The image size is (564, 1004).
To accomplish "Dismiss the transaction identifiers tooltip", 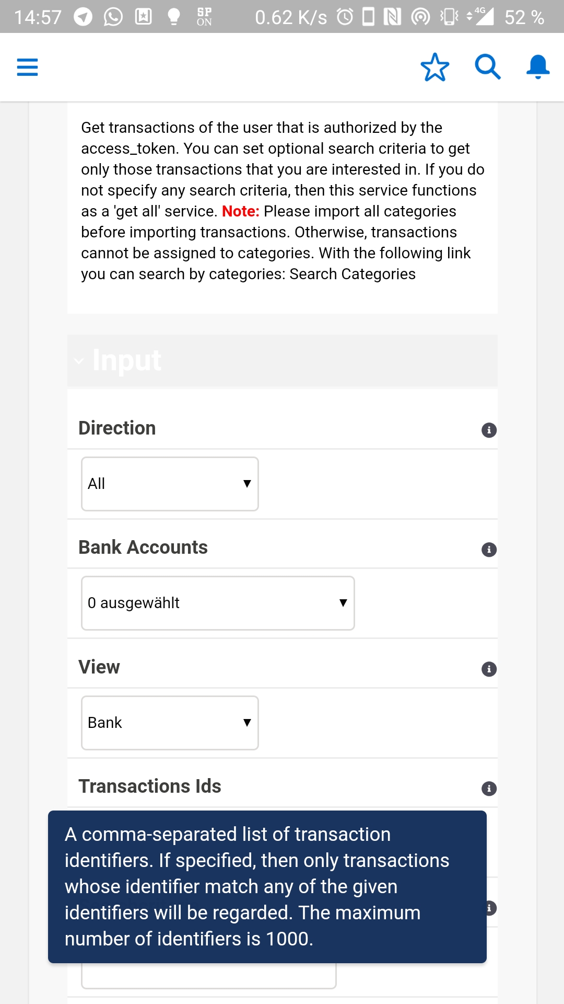I will pyautogui.click(x=267, y=887).
